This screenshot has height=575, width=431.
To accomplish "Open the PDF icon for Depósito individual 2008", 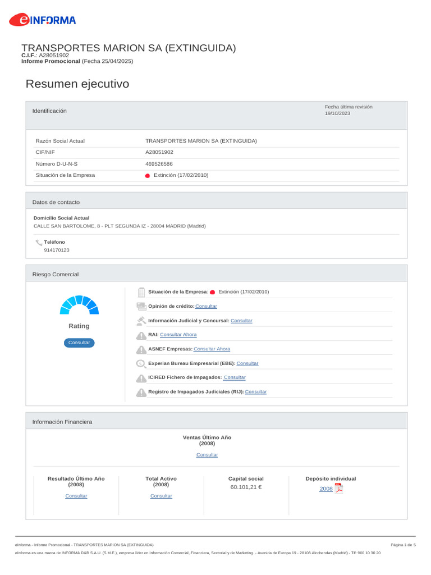I will pyautogui.click(x=338, y=489).
